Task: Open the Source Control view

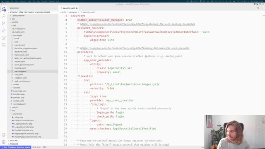Action: [x=4, y=23]
